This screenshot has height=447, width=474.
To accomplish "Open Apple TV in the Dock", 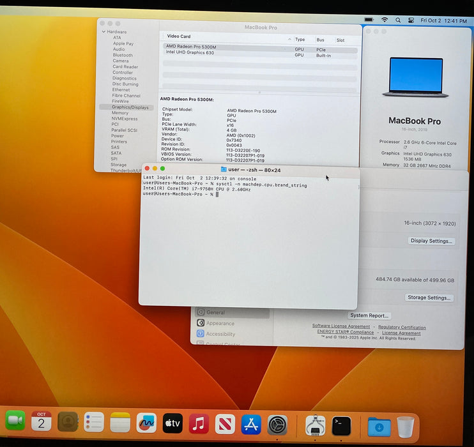I will tap(172, 423).
